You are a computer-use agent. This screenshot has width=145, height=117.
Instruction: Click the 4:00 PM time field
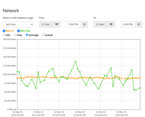(x=128, y=24)
